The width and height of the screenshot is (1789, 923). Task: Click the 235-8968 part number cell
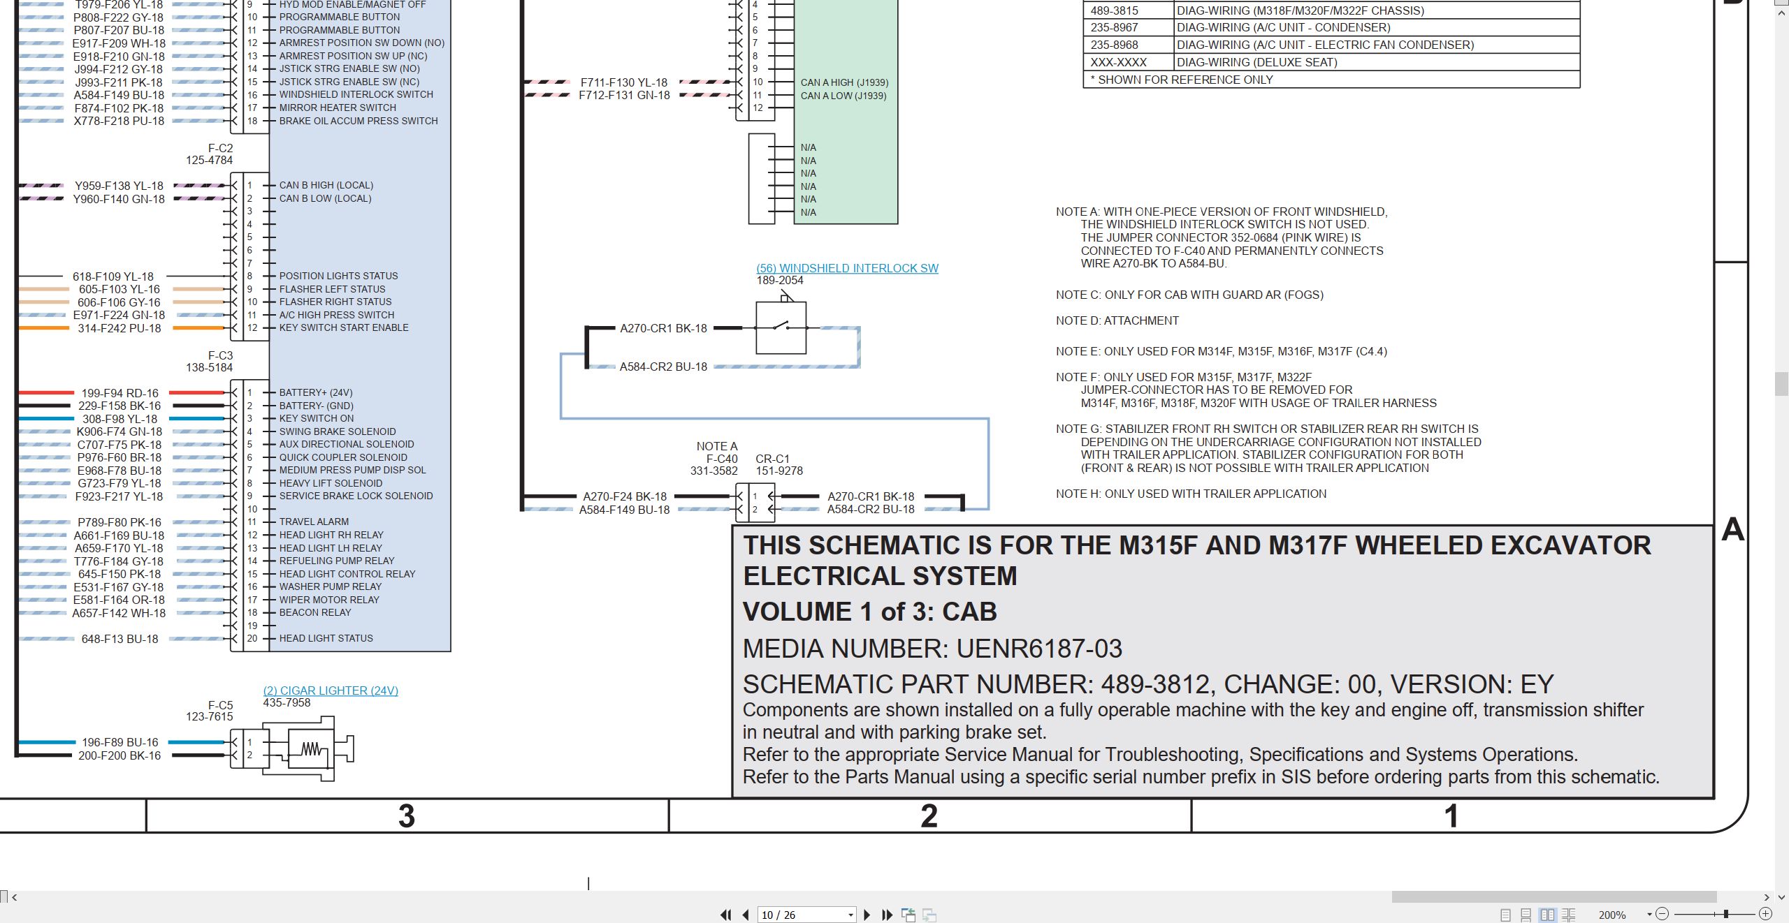1128,45
